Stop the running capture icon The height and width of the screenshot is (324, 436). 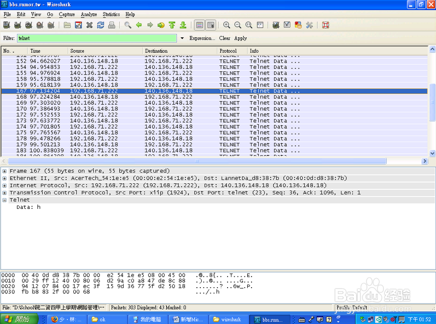(40, 25)
